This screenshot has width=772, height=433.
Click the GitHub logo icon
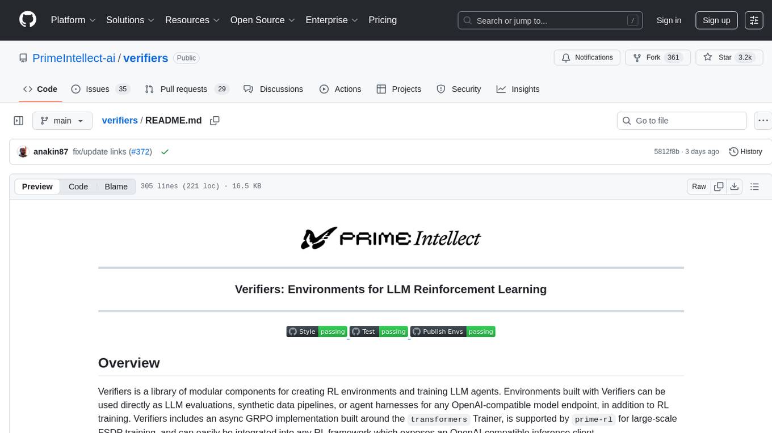[28, 20]
